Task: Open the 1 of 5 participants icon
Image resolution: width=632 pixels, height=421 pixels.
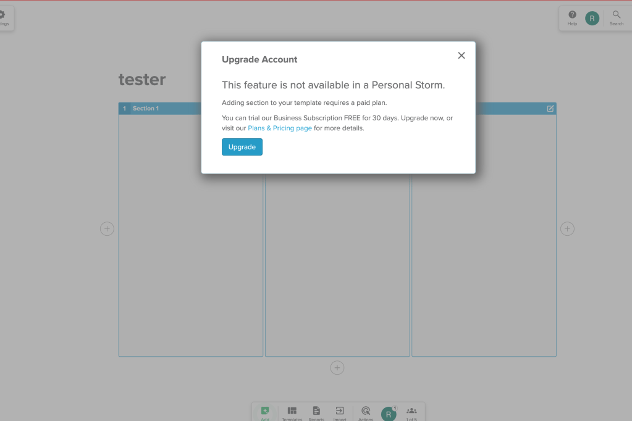Action: 411,414
